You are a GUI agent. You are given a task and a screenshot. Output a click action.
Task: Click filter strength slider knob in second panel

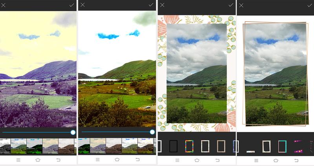(x=152, y=132)
